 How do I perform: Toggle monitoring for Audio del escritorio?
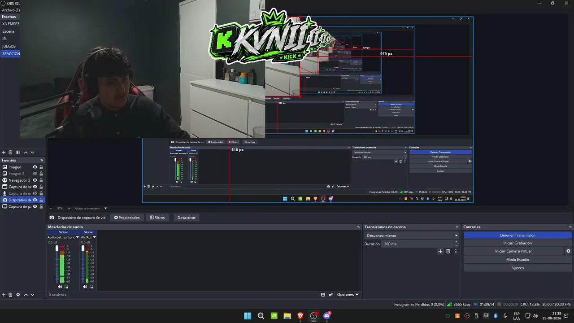pos(66,287)
